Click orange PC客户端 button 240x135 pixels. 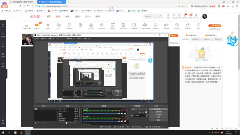tap(214, 26)
